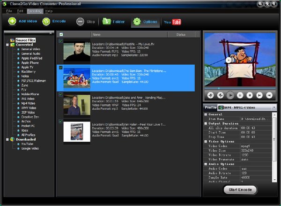Open the File menu
The width and height of the screenshot is (281, 206).
pyautogui.click(x=9, y=11)
